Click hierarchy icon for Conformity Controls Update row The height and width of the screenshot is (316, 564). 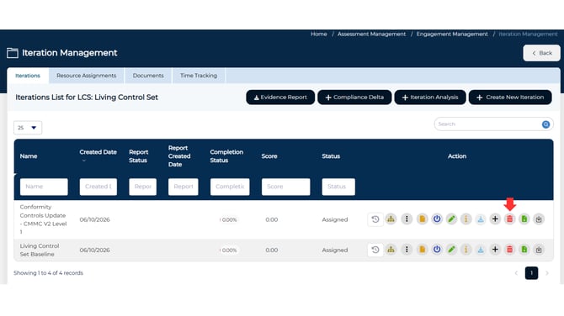tap(391, 219)
